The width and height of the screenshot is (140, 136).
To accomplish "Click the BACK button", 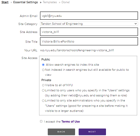I will (x=61, y=132).
